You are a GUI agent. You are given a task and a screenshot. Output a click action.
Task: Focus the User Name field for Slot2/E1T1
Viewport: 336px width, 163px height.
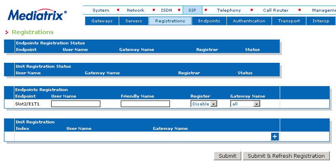(75, 104)
